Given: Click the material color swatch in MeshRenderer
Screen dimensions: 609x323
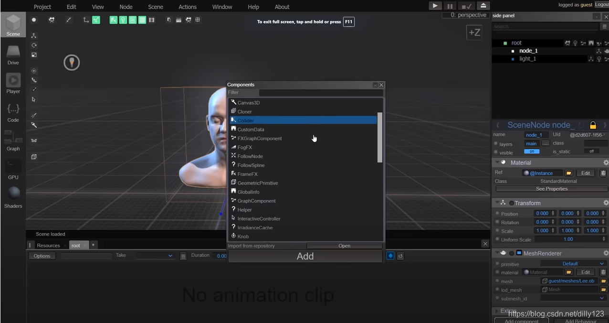Looking at the screenshot, I should tap(526, 272).
